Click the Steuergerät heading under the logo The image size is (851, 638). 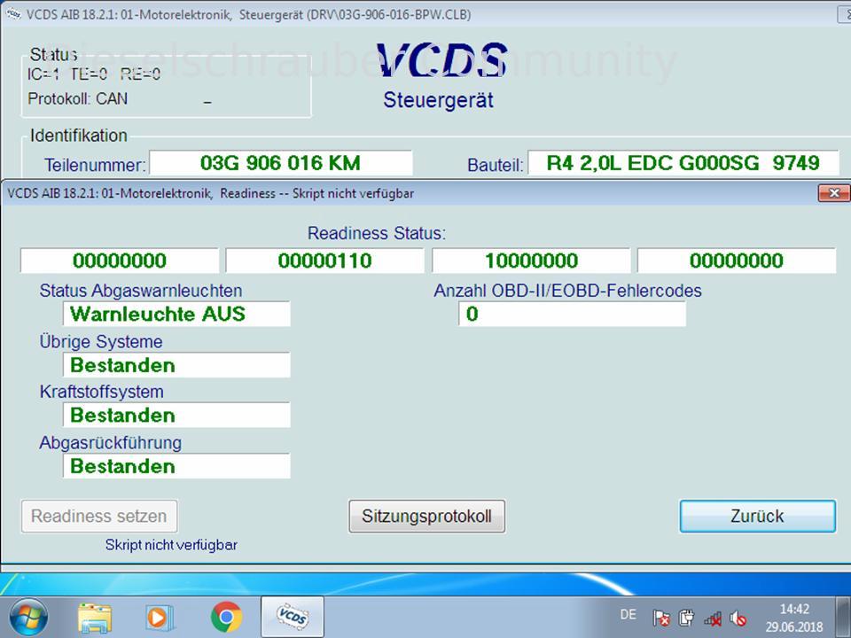(439, 100)
